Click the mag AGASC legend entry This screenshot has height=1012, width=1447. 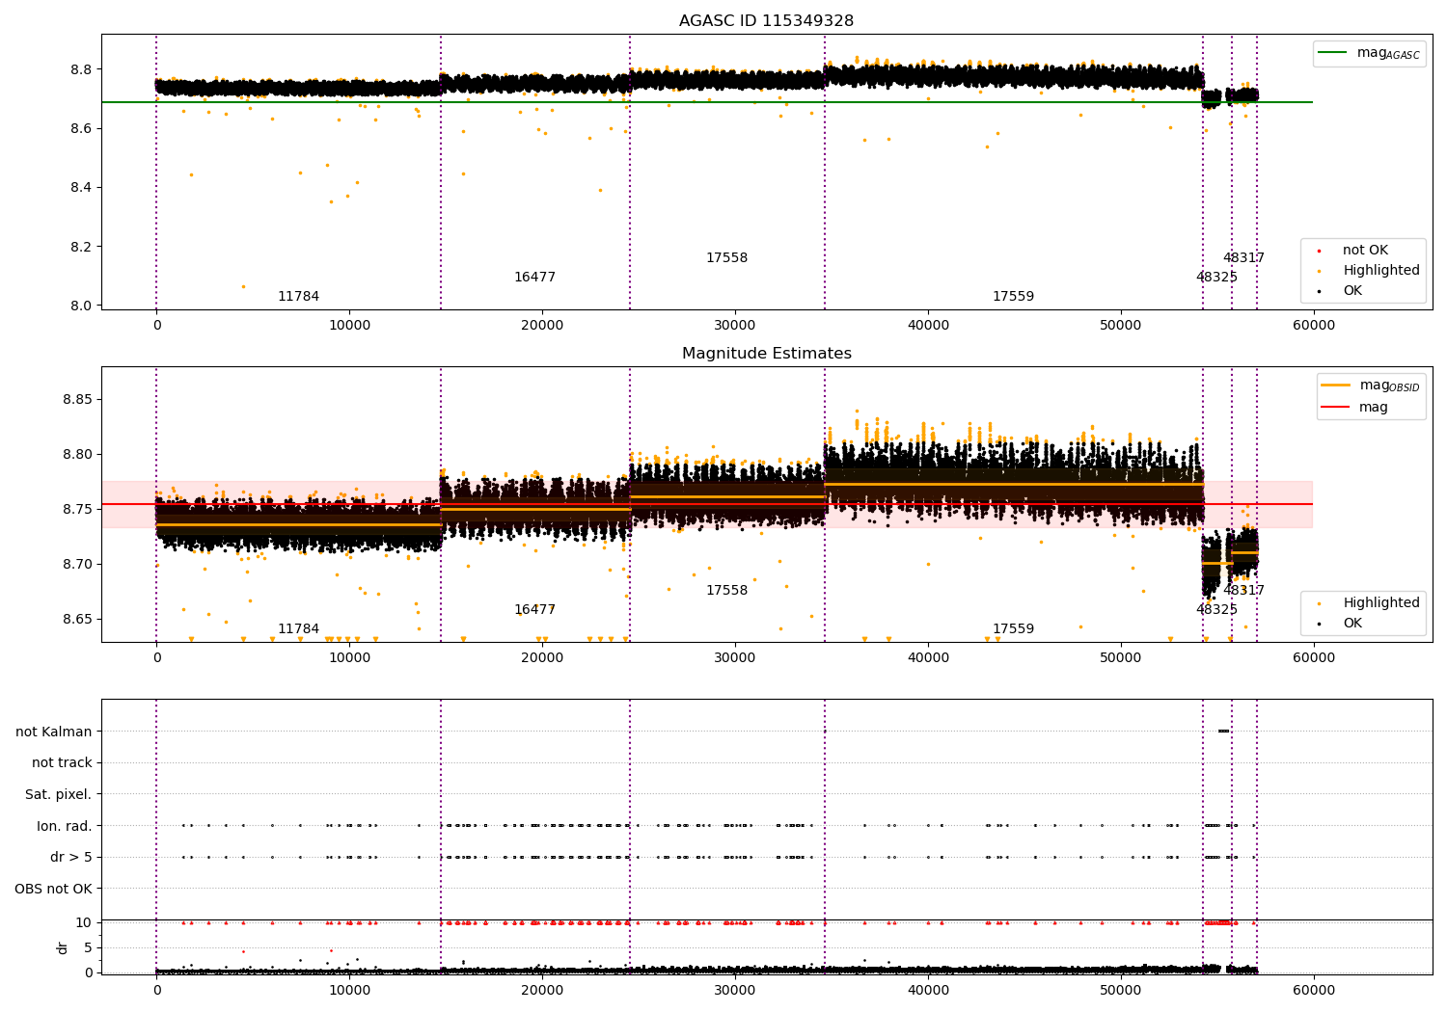(x=1369, y=54)
